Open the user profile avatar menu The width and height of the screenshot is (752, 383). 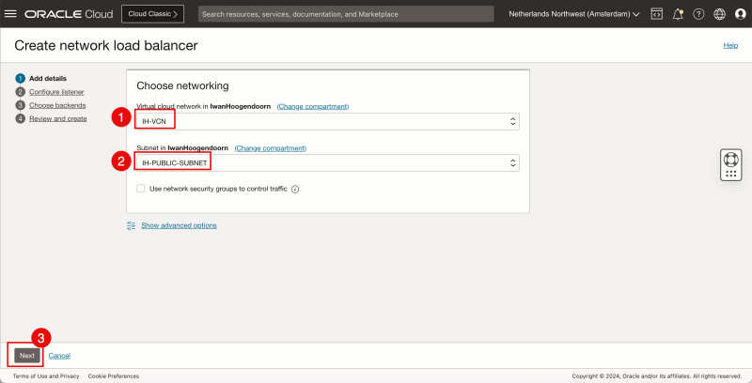click(740, 14)
